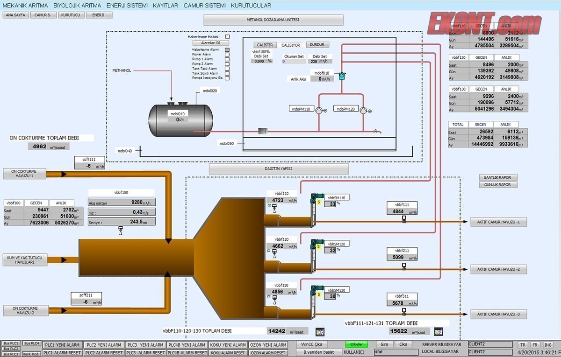The height and width of the screenshot is (357, 561).
Task: Select the mdof010 flow meter icon
Action: point(341,76)
